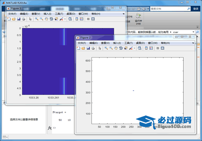Select the Pan hand tool in Figure 2

pyautogui.click(x=116, y=48)
